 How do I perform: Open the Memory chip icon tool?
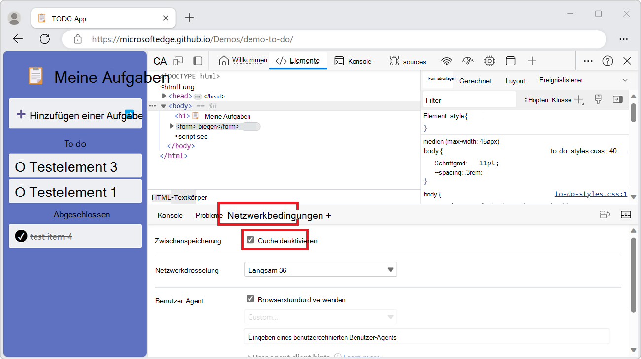click(x=489, y=61)
